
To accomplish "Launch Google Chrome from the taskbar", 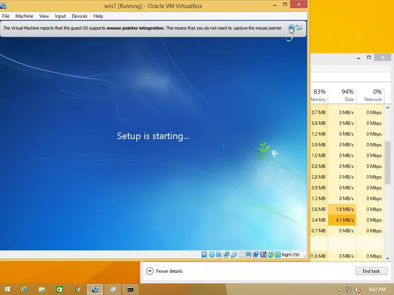I will (77, 289).
